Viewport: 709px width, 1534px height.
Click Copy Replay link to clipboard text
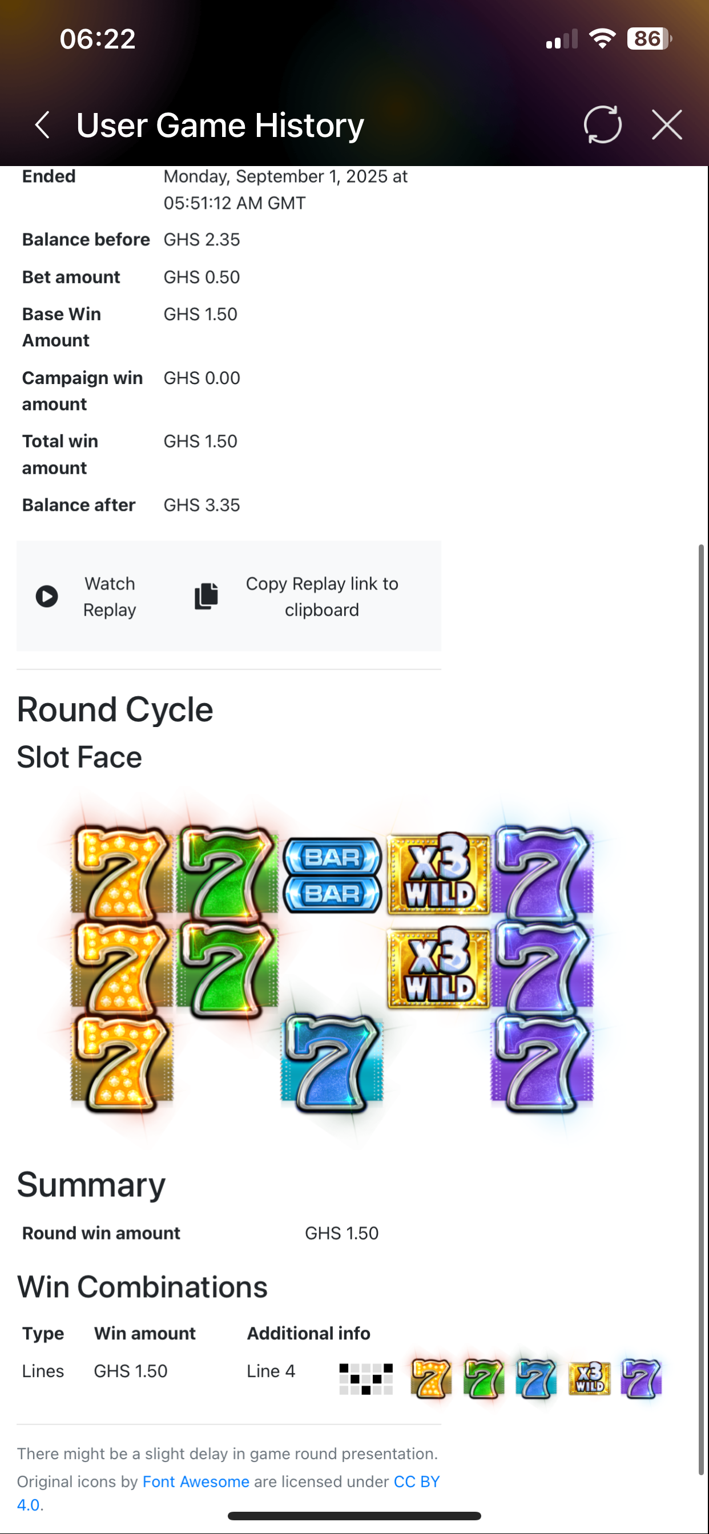point(322,596)
